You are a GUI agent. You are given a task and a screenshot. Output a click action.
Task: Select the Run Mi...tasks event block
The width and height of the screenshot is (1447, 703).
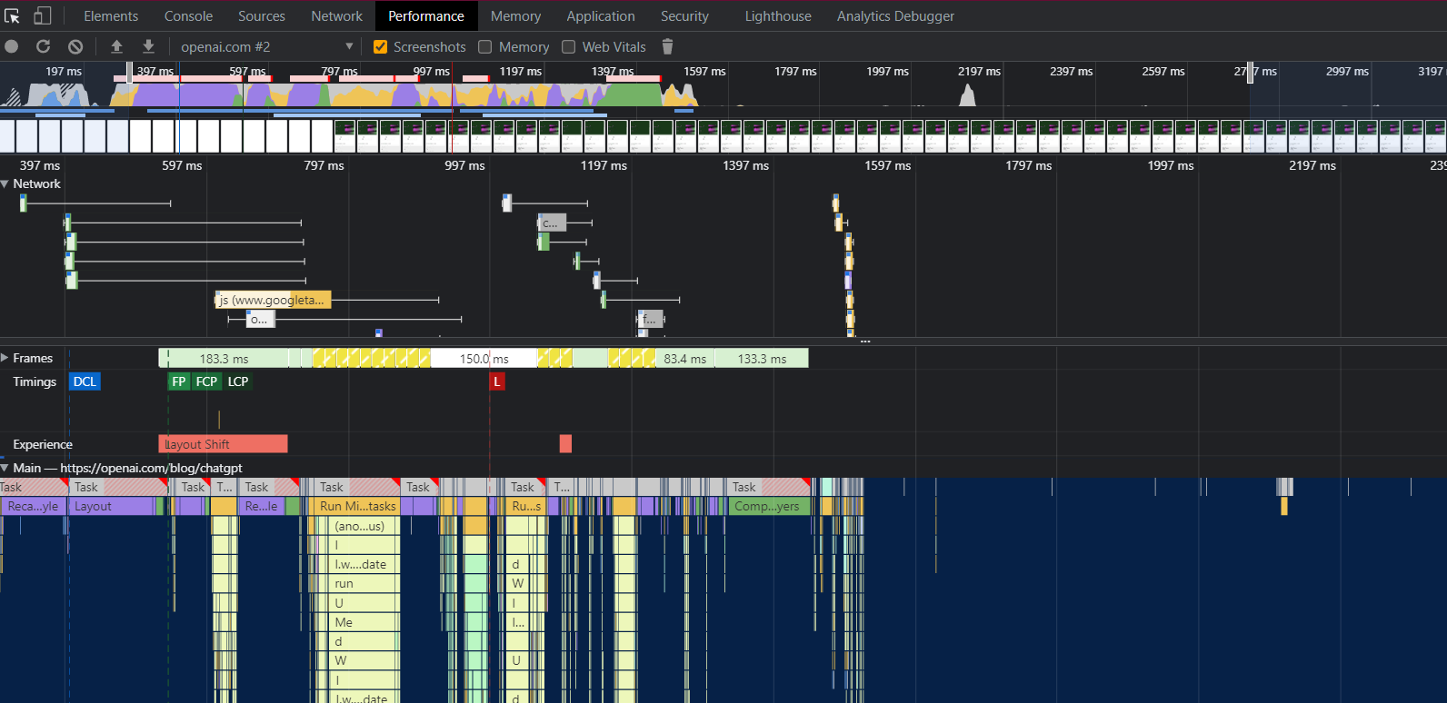click(358, 506)
